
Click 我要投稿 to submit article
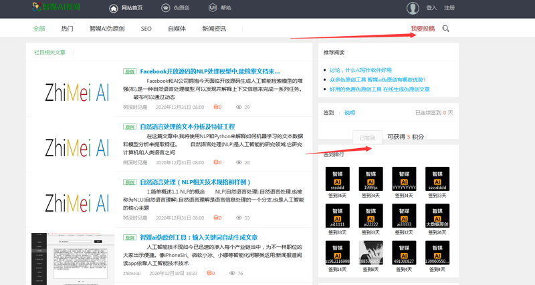(423, 29)
